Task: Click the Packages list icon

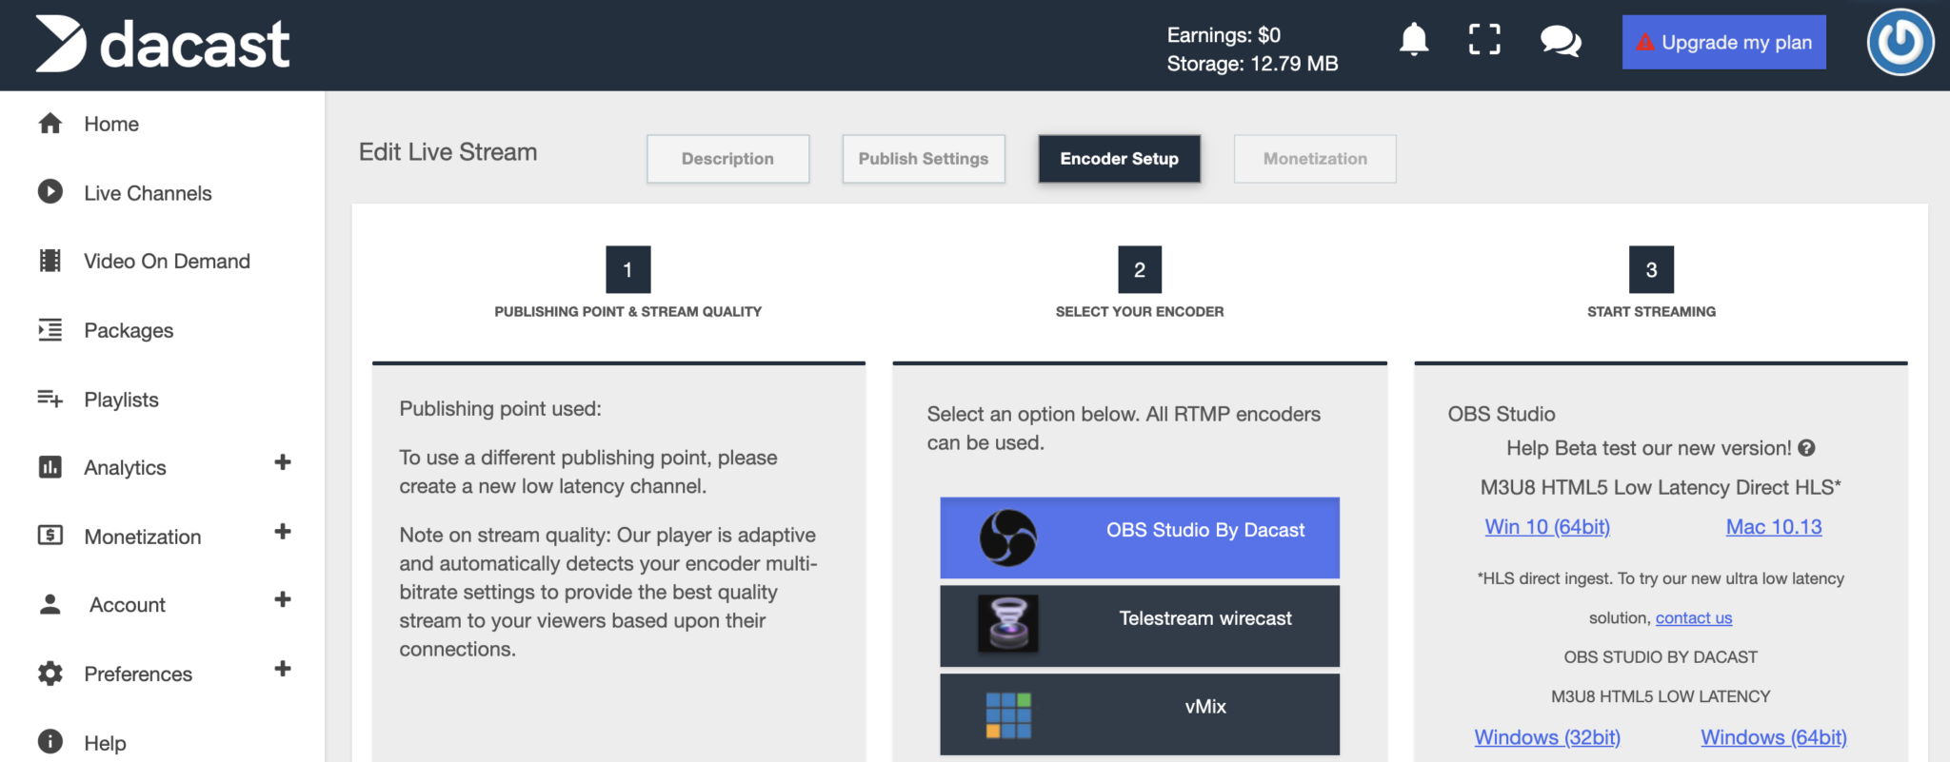Action: click(x=50, y=330)
